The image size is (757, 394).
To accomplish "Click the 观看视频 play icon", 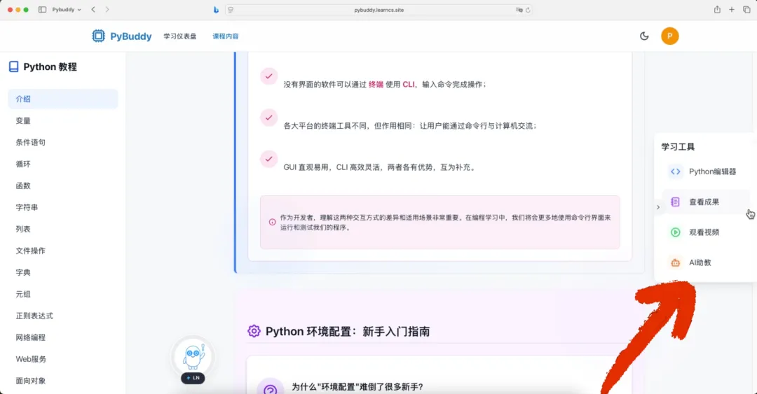I will tap(676, 232).
